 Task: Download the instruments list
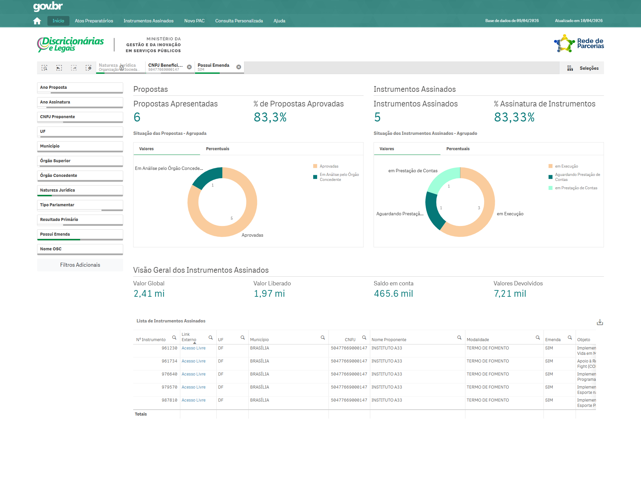tap(600, 322)
